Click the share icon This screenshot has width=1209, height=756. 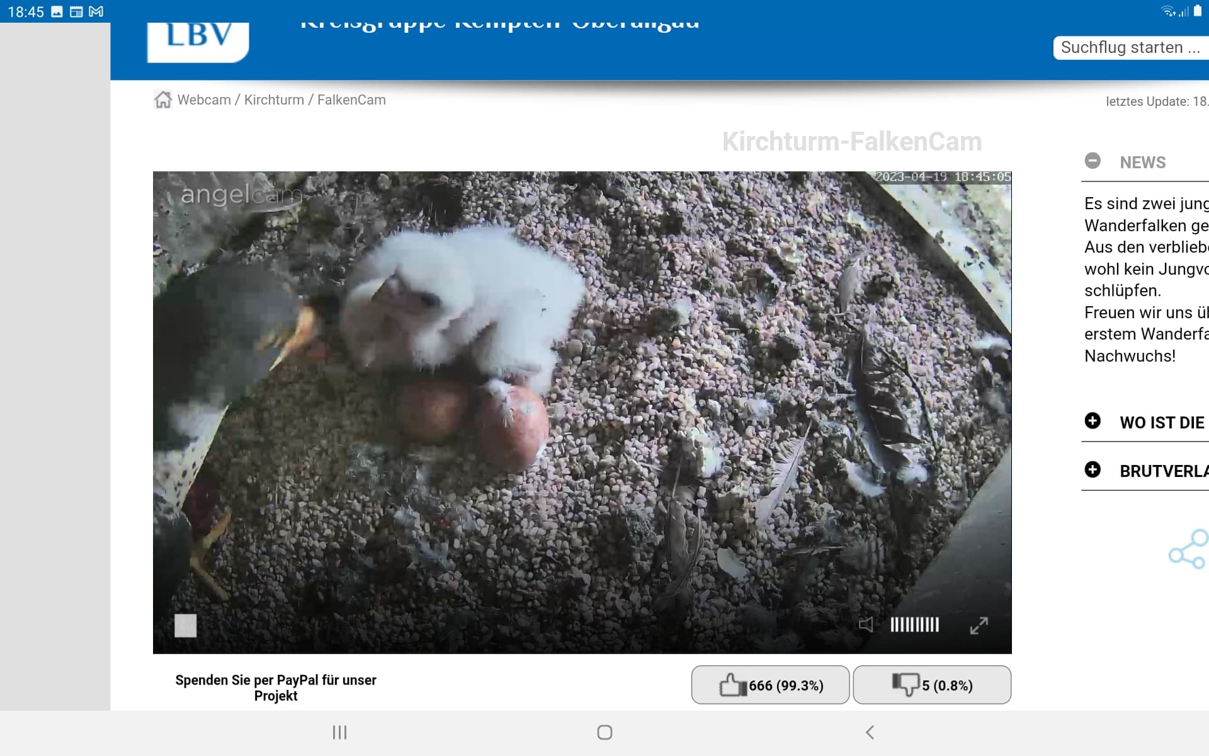click(x=1189, y=549)
